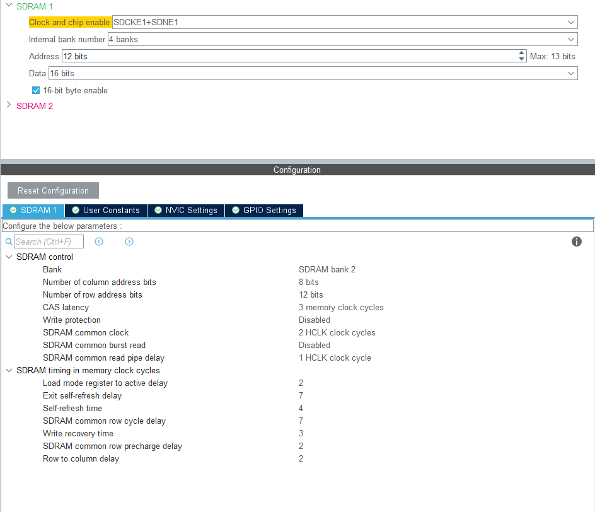Viewport: 595px width, 512px height.
Task: Open Internal bank number dropdown
Action: pyautogui.click(x=570, y=39)
